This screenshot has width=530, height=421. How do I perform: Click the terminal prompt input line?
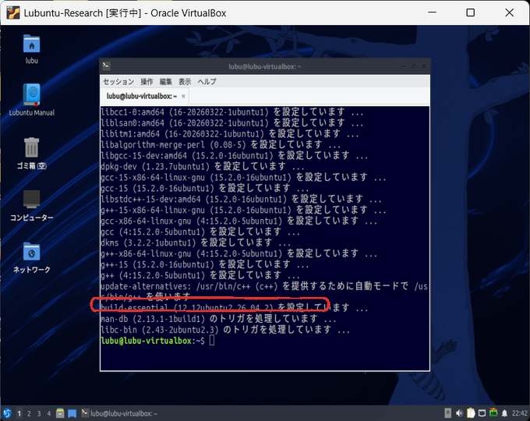pyautogui.click(x=157, y=341)
